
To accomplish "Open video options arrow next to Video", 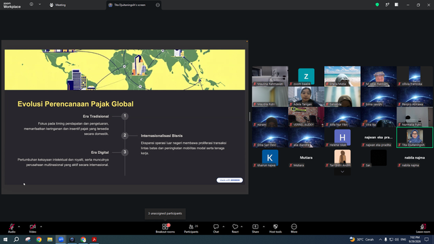I will 41,226.
